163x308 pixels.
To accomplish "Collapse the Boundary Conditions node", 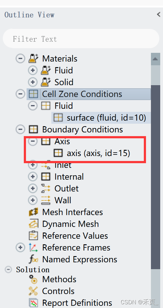I will point(20,129).
